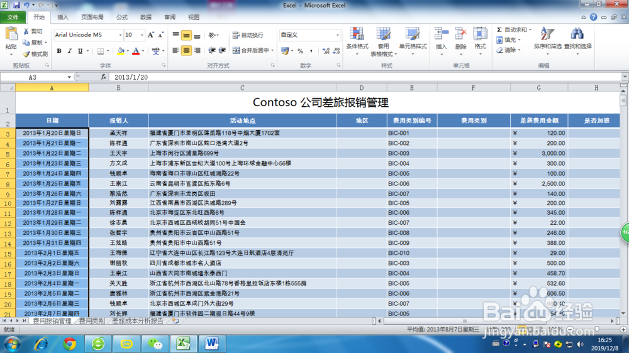Open the font size dropdown
629x353 pixels.
142,35
